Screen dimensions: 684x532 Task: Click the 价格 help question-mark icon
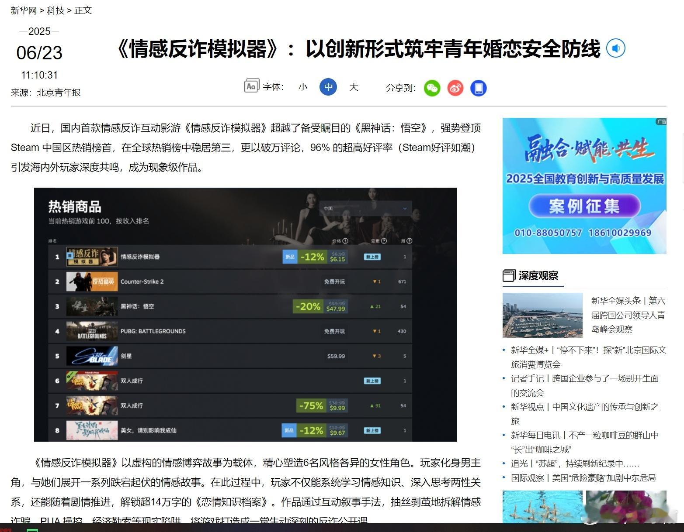tap(345, 241)
